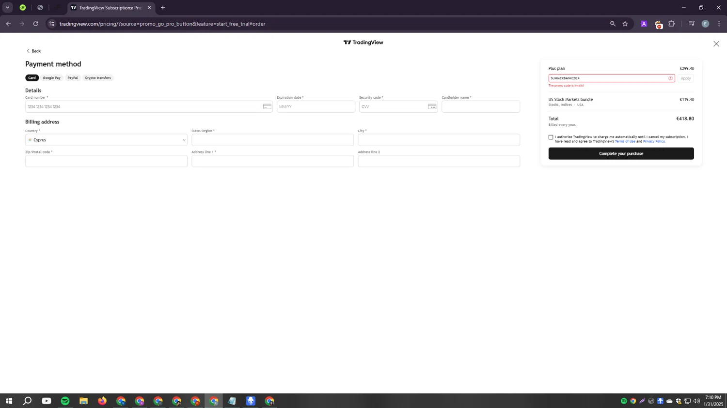Click the CVV card icon in Security code

(432, 106)
